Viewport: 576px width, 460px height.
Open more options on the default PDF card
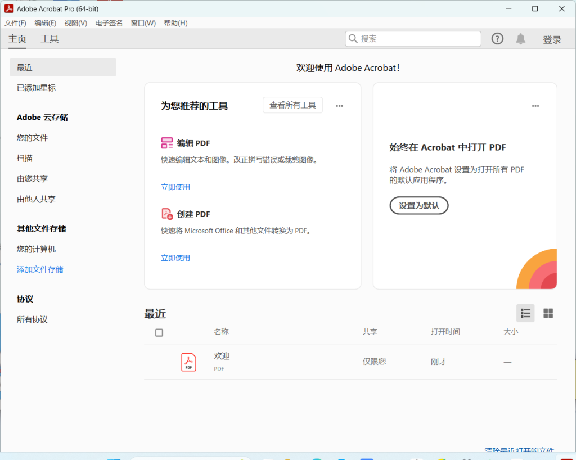point(535,105)
